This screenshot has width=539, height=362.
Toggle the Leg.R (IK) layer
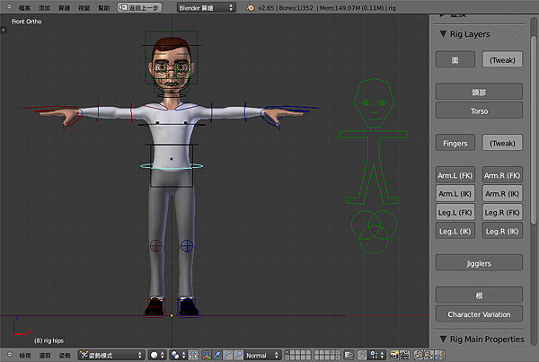click(503, 231)
